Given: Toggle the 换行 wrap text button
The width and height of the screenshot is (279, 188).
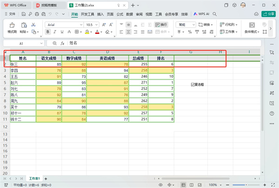Looking at the screenshot, I should click(x=162, y=24).
